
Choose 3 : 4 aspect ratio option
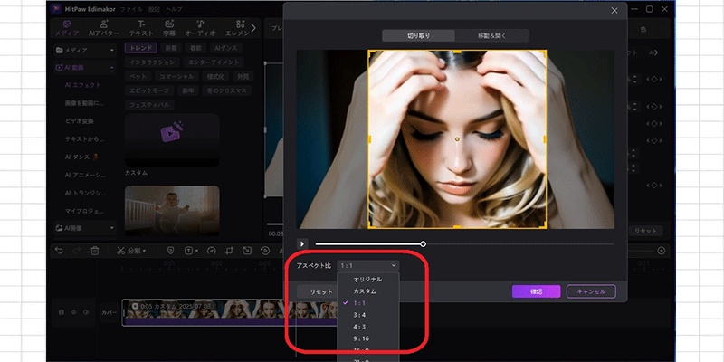coord(368,315)
